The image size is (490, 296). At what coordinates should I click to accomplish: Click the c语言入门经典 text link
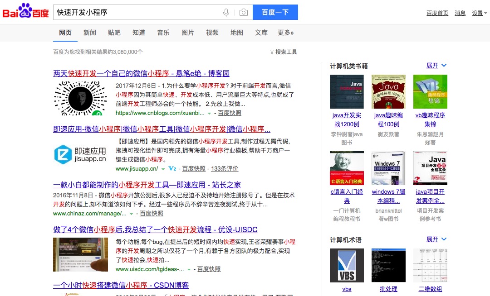click(347, 196)
